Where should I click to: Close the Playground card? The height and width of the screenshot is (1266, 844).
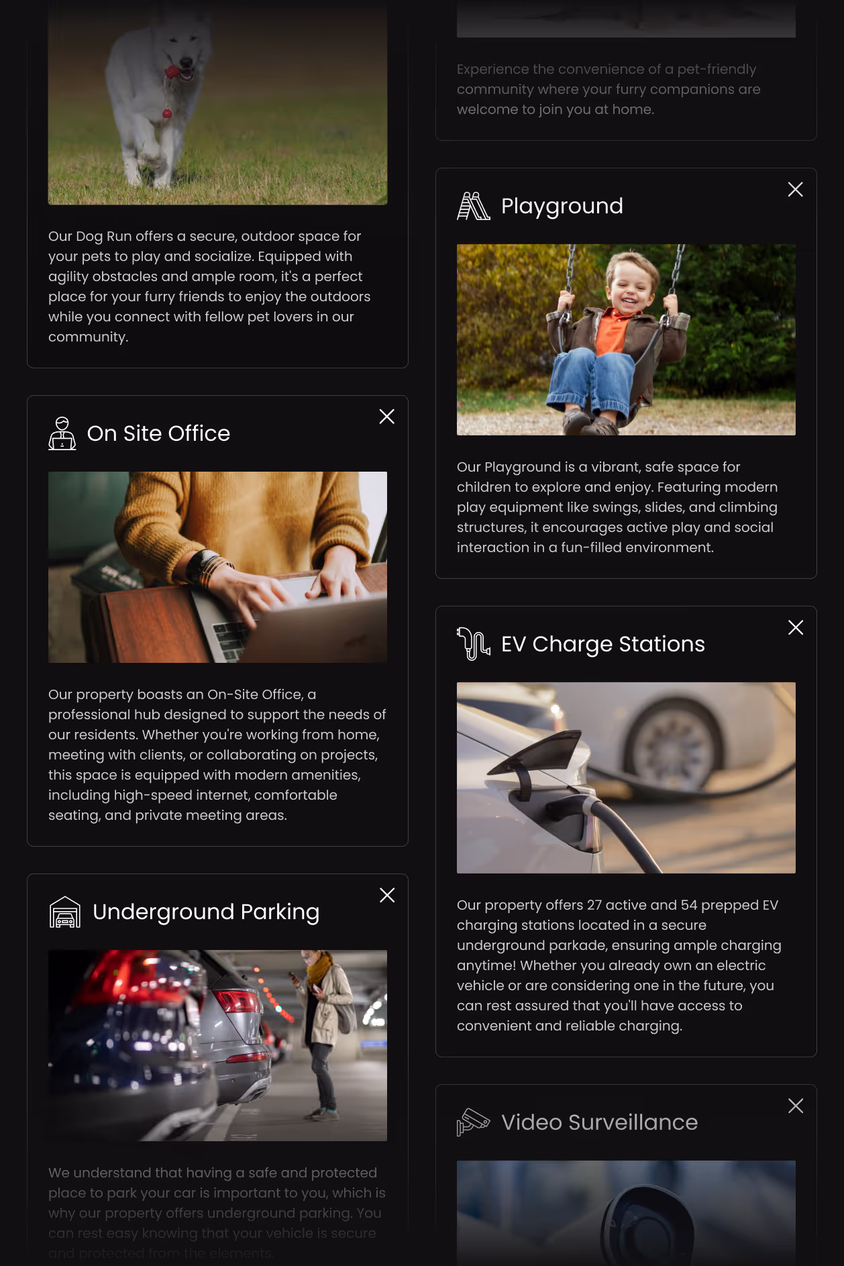point(795,189)
